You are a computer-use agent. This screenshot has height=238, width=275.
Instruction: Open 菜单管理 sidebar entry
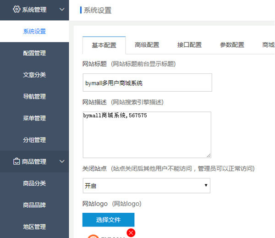pos(34,118)
